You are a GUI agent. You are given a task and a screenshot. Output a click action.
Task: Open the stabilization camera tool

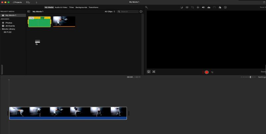click(198, 7)
